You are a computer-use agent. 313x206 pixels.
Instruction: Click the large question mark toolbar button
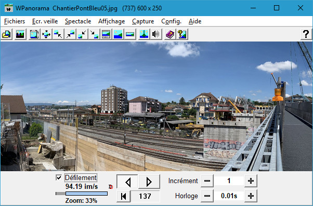tap(306, 34)
